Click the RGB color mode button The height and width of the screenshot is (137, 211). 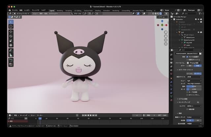198,66
